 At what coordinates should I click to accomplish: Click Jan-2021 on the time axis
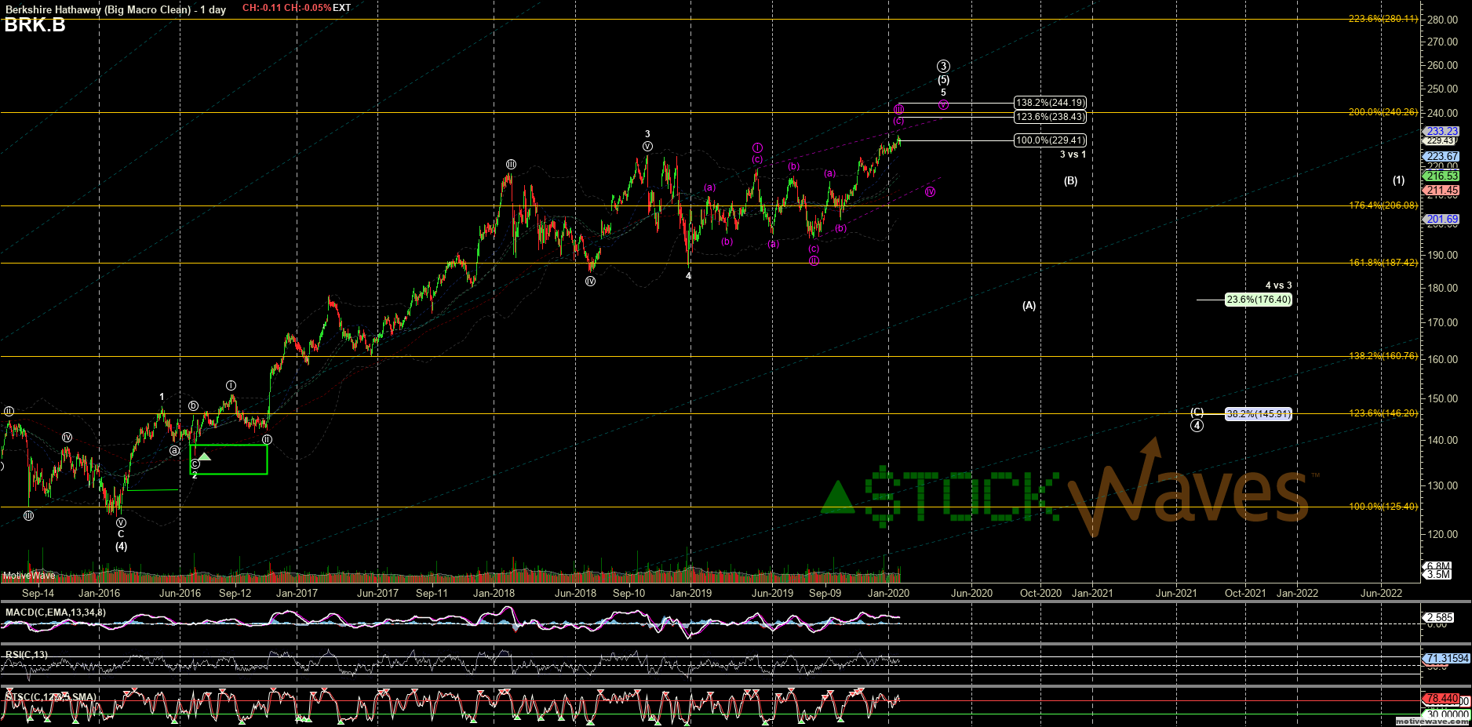pos(1092,594)
